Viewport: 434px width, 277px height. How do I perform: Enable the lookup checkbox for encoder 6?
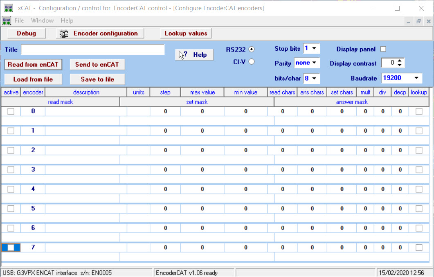419,228
